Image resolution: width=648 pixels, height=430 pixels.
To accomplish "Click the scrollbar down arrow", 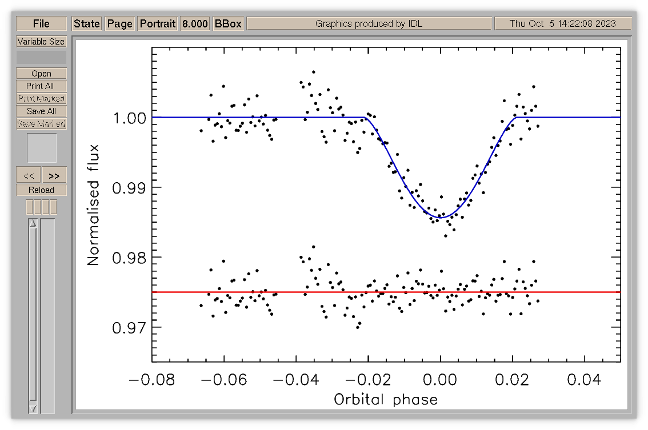I will click(33, 409).
